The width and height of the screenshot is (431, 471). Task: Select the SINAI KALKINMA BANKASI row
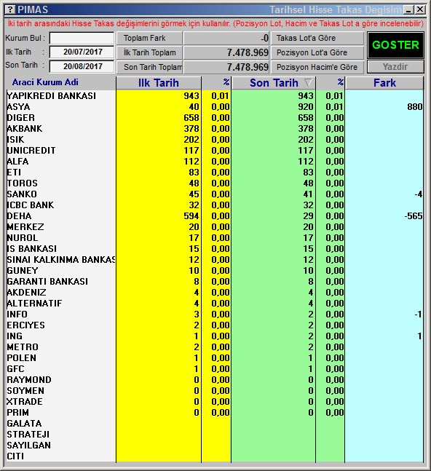click(x=215, y=260)
